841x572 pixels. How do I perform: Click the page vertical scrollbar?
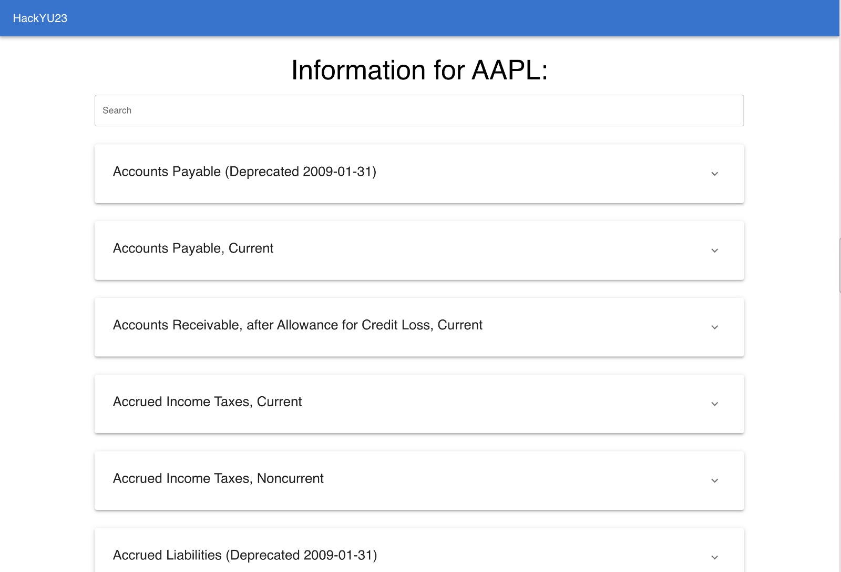pyautogui.click(x=839, y=265)
